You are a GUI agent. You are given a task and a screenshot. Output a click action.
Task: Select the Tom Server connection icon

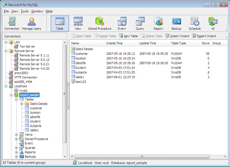click(16, 46)
